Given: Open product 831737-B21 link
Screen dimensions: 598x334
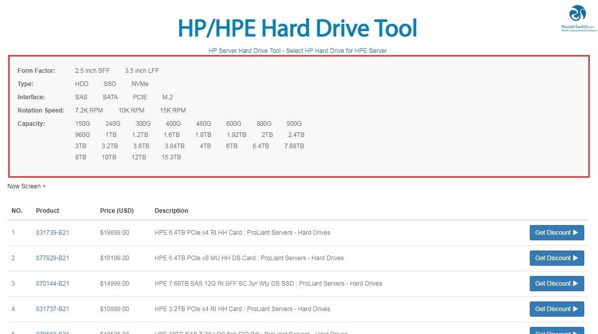Looking at the screenshot, I should coord(52,309).
